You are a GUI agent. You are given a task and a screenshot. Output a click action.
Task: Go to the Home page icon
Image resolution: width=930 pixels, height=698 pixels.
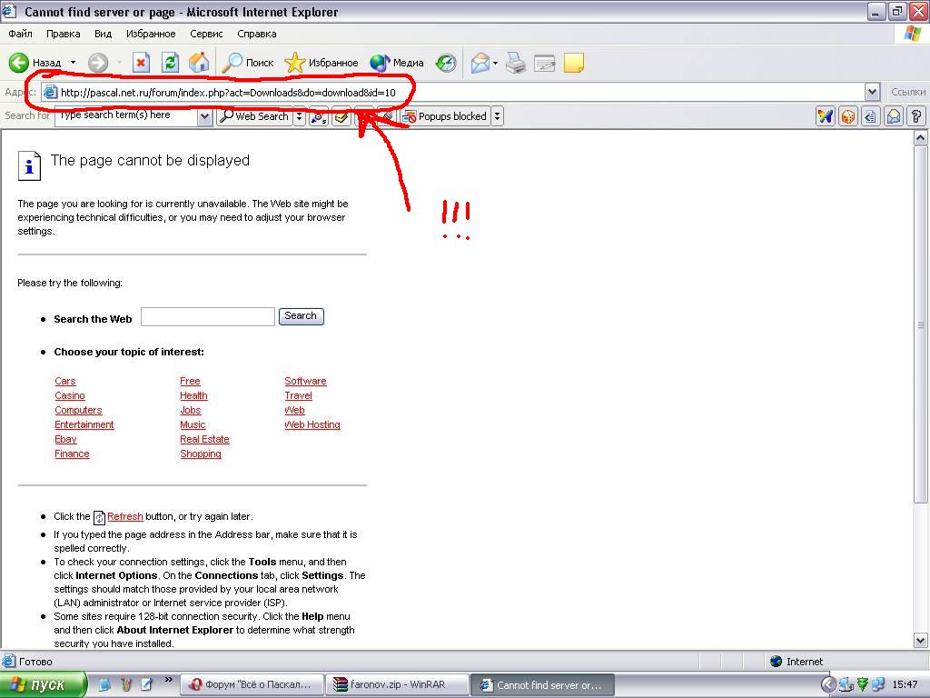point(199,63)
